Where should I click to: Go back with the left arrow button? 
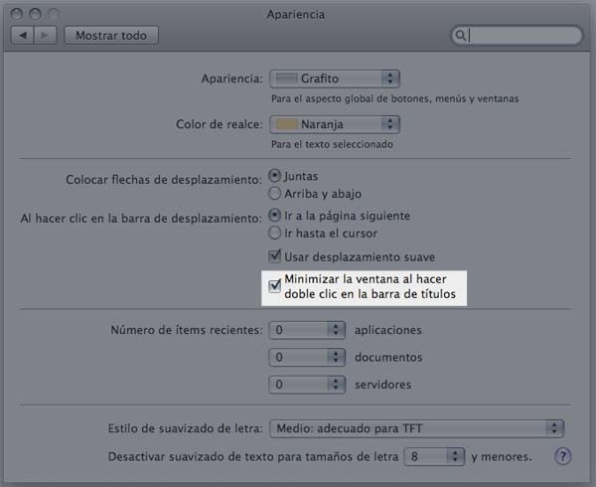pos(23,36)
